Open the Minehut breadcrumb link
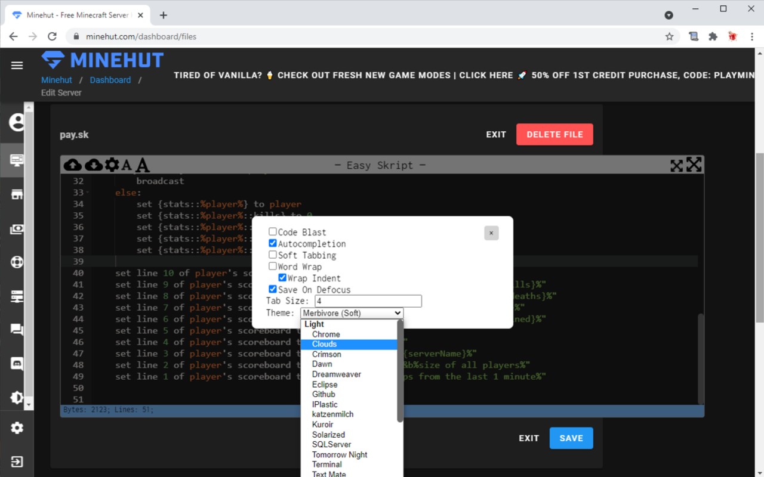Viewport: 764px width, 477px height. [x=57, y=80]
